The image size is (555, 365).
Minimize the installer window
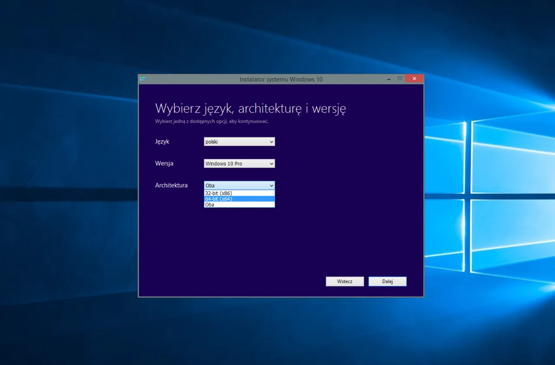click(x=388, y=78)
